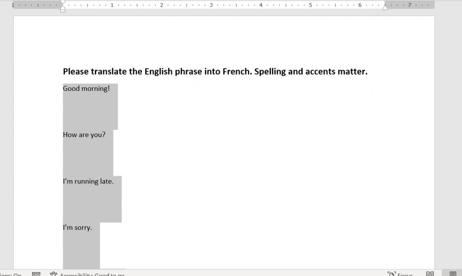The width and height of the screenshot is (462, 276).
Task: Click the phrase How are you? in the document
Action: click(84, 134)
